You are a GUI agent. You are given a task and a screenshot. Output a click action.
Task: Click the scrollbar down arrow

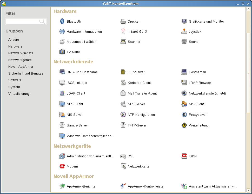click(x=248, y=190)
